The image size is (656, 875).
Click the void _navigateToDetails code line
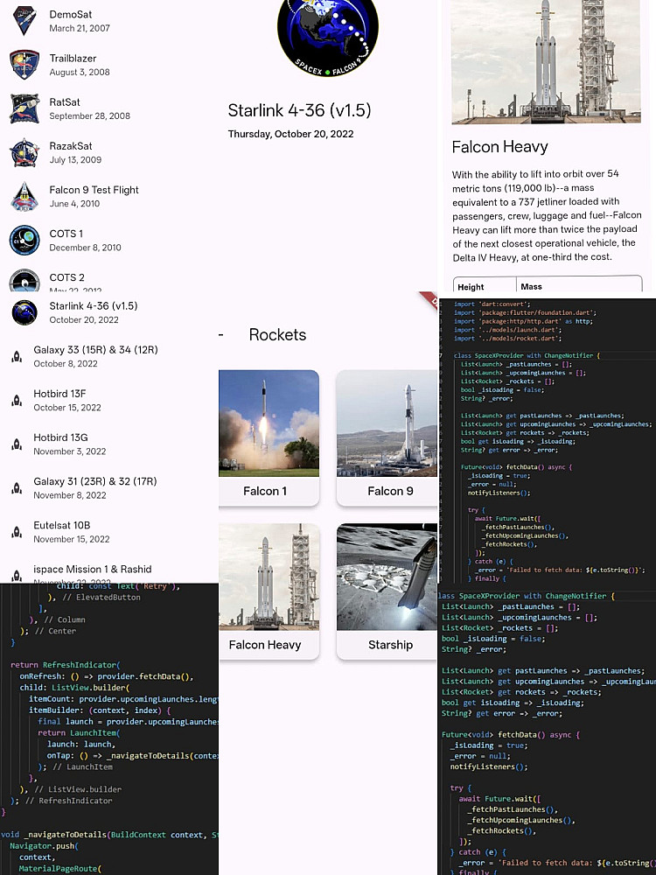click(109, 835)
